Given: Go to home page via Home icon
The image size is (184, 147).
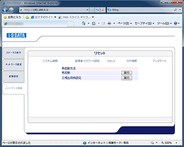Looking at the screenshot, I should pyautogui.click(x=84, y=23).
